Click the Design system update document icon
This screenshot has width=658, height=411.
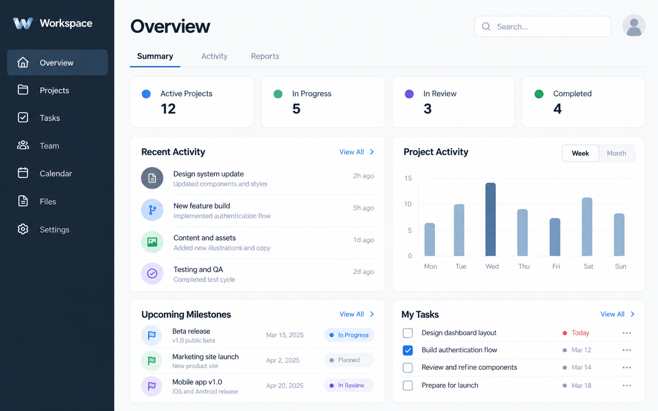coord(152,178)
